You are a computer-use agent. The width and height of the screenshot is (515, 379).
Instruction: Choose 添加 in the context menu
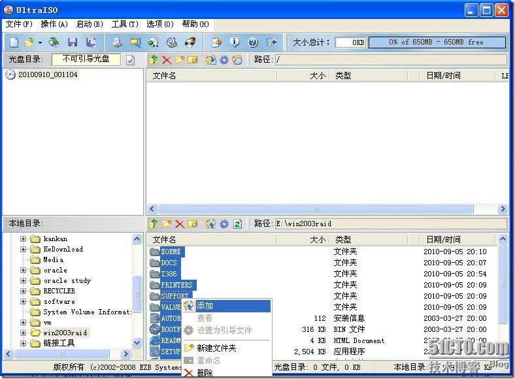[x=227, y=306]
